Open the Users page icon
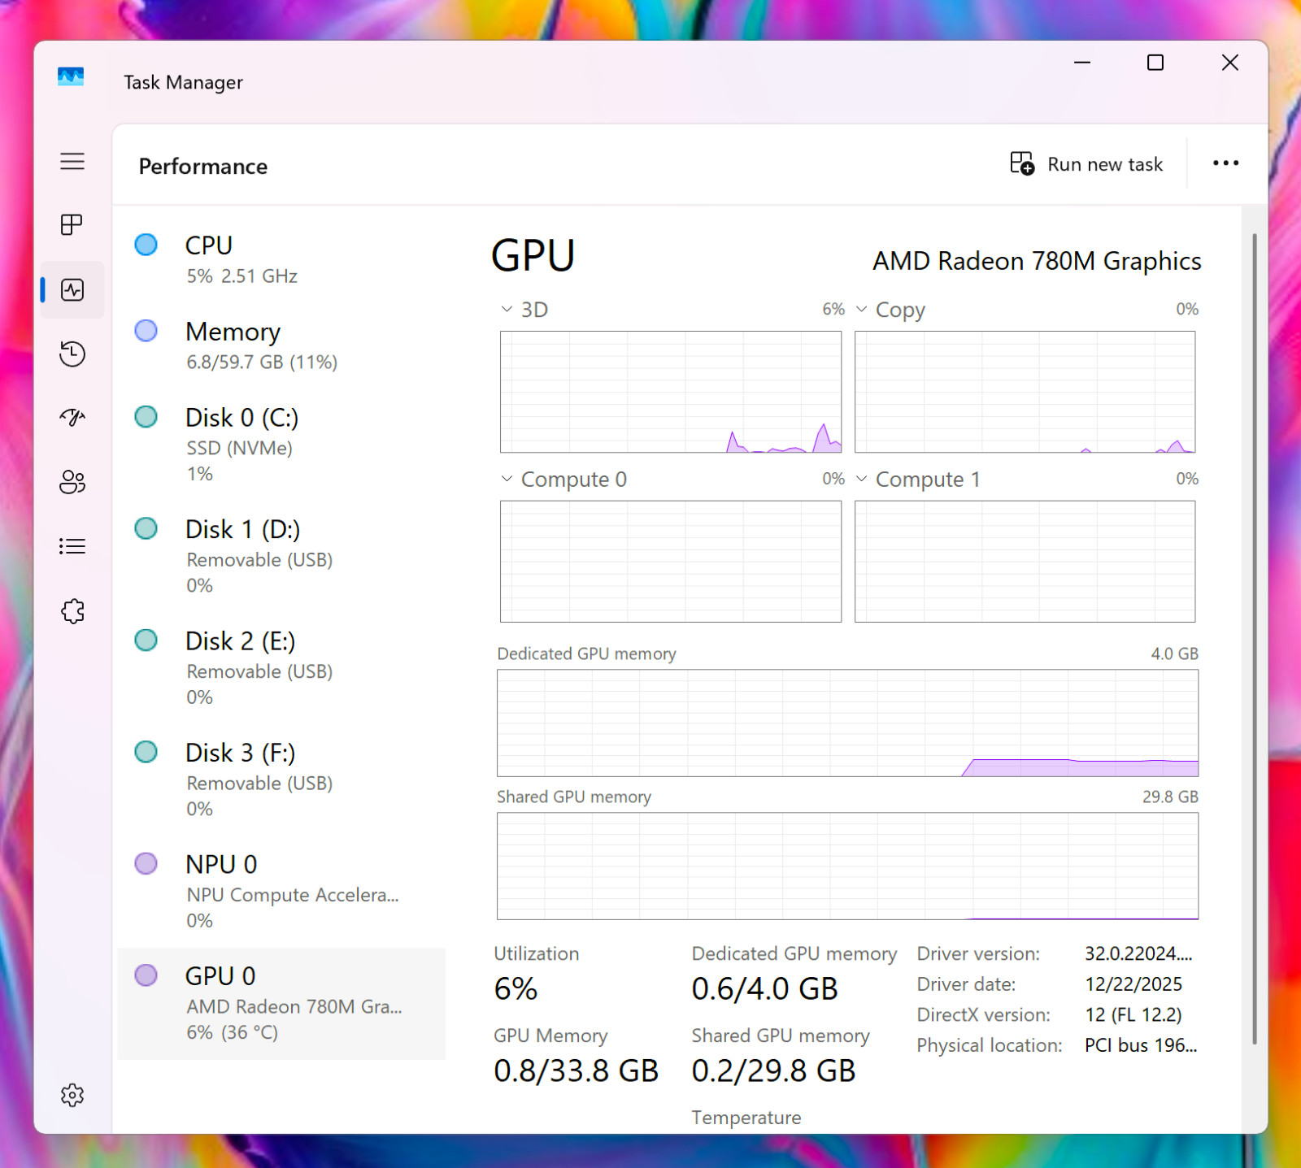Viewport: 1301px width, 1168px height. [x=72, y=482]
